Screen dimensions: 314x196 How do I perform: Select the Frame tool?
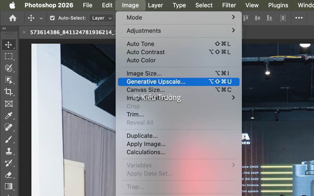(8, 103)
